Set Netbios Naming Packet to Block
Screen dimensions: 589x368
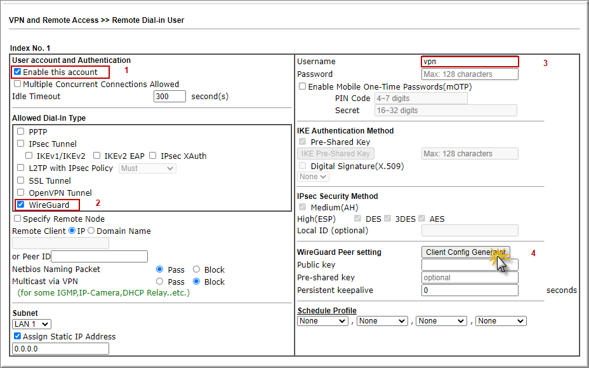197,269
